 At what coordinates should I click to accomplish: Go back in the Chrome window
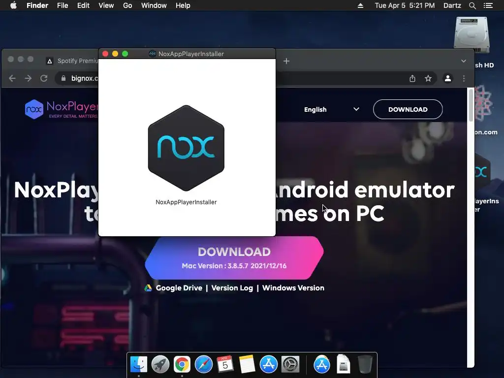[x=12, y=78]
